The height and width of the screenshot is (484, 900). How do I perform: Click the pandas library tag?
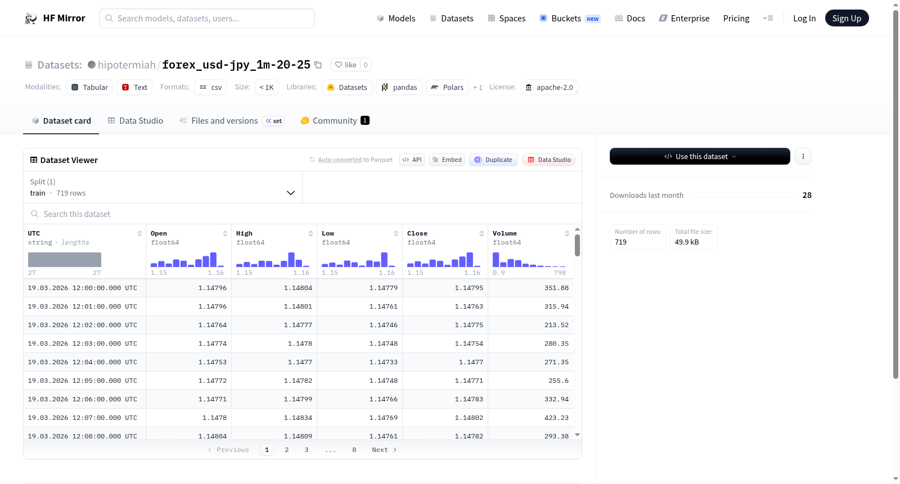pos(399,87)
